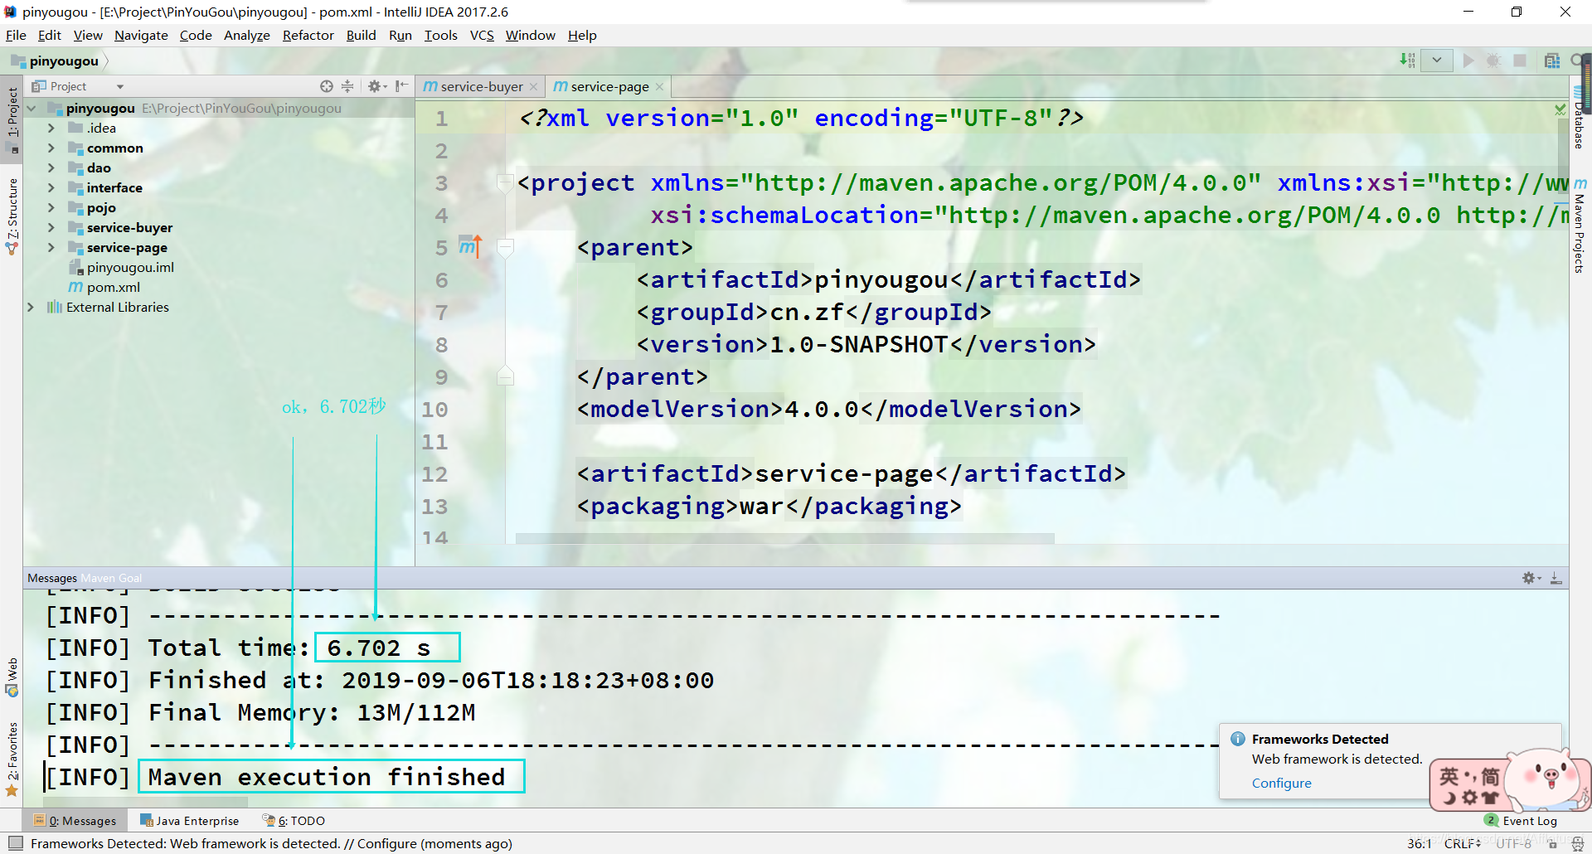
Task: Hide Project panel with the hide icon
Action: click(x=401, y=86)
